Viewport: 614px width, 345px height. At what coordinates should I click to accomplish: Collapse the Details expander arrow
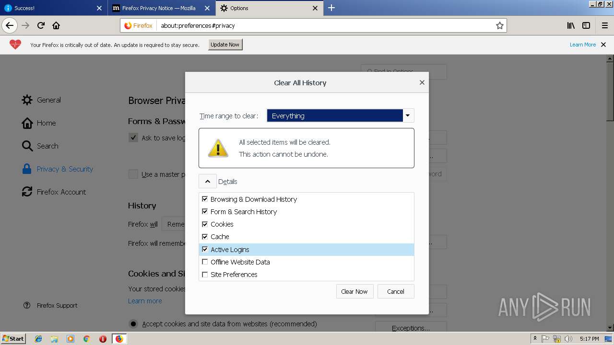tap(207, 181)
